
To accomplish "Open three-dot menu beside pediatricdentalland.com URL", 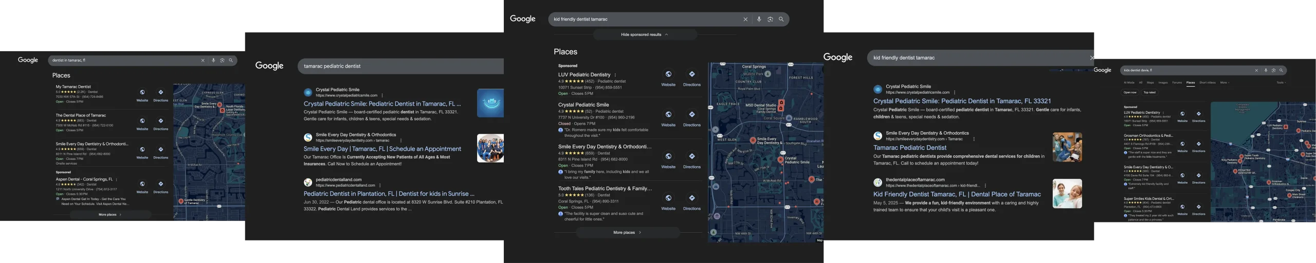I will 380,186.
